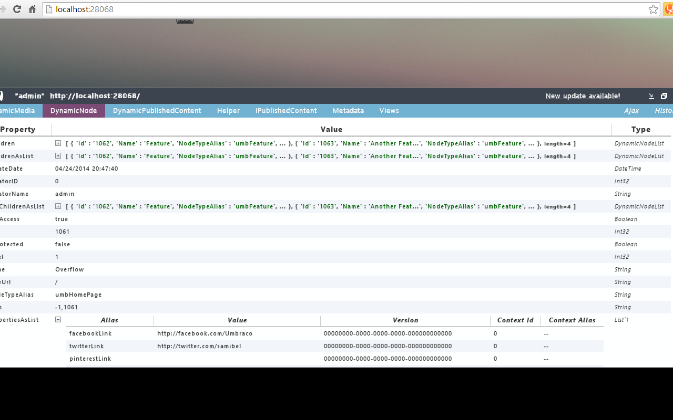Click the Glimpse minimize-to-corner arrow icon
Screen dimensions: 673x420
[x=651, y=96]
